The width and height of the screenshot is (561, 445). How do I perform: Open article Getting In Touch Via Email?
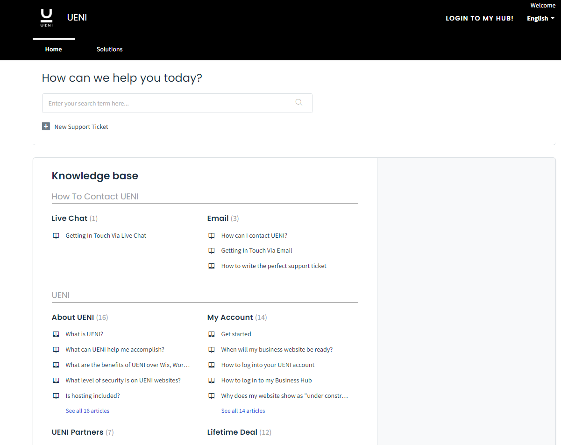(x=256, y=251)
